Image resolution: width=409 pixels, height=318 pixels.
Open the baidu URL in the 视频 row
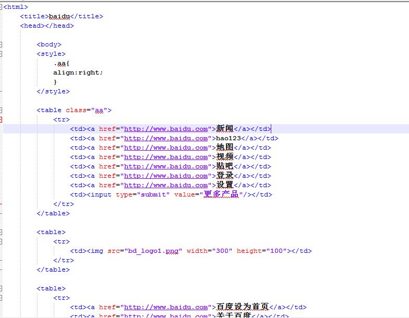pos(166,157)
